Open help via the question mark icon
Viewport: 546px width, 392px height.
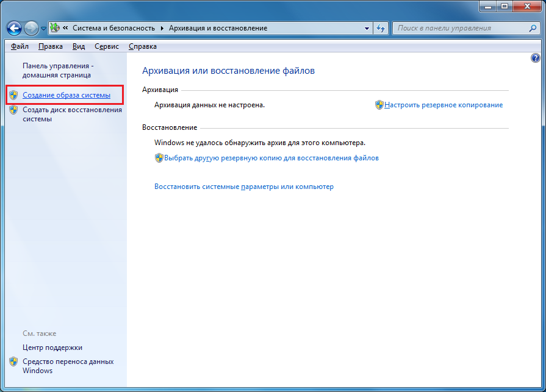(x=536, y=58)
